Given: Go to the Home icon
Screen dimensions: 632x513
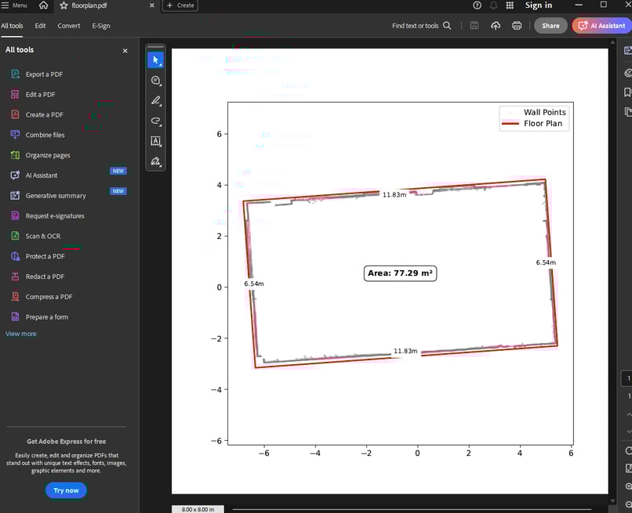Looking at the screenshot, I should [x=44, y=5].
